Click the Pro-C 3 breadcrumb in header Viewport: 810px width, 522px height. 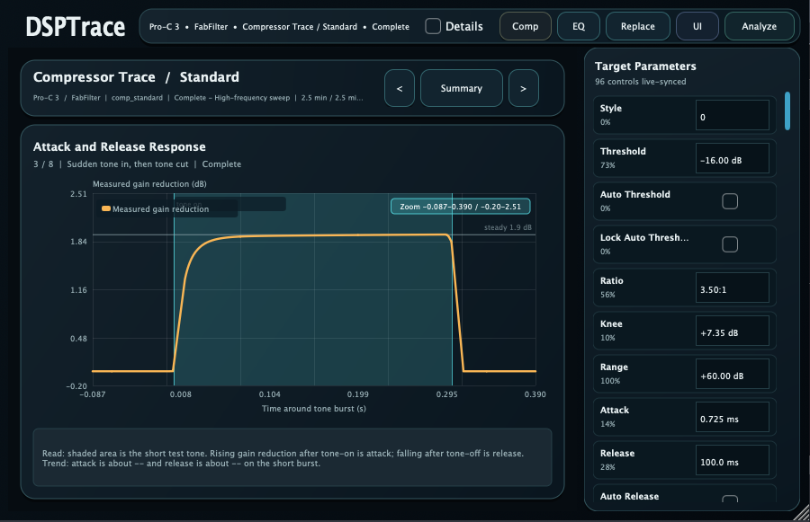(165, 27)
